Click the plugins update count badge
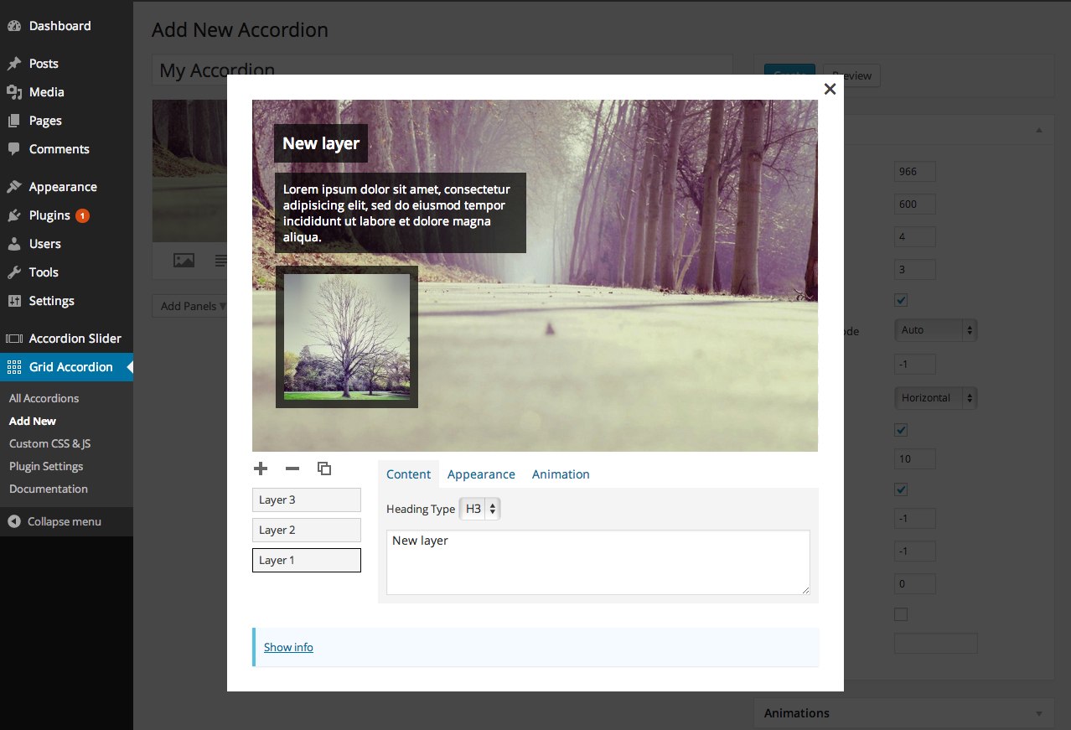 pos(82,215)
